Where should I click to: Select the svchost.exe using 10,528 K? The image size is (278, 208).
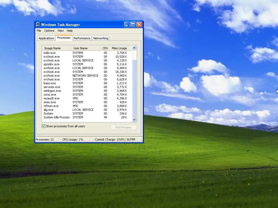87,57
